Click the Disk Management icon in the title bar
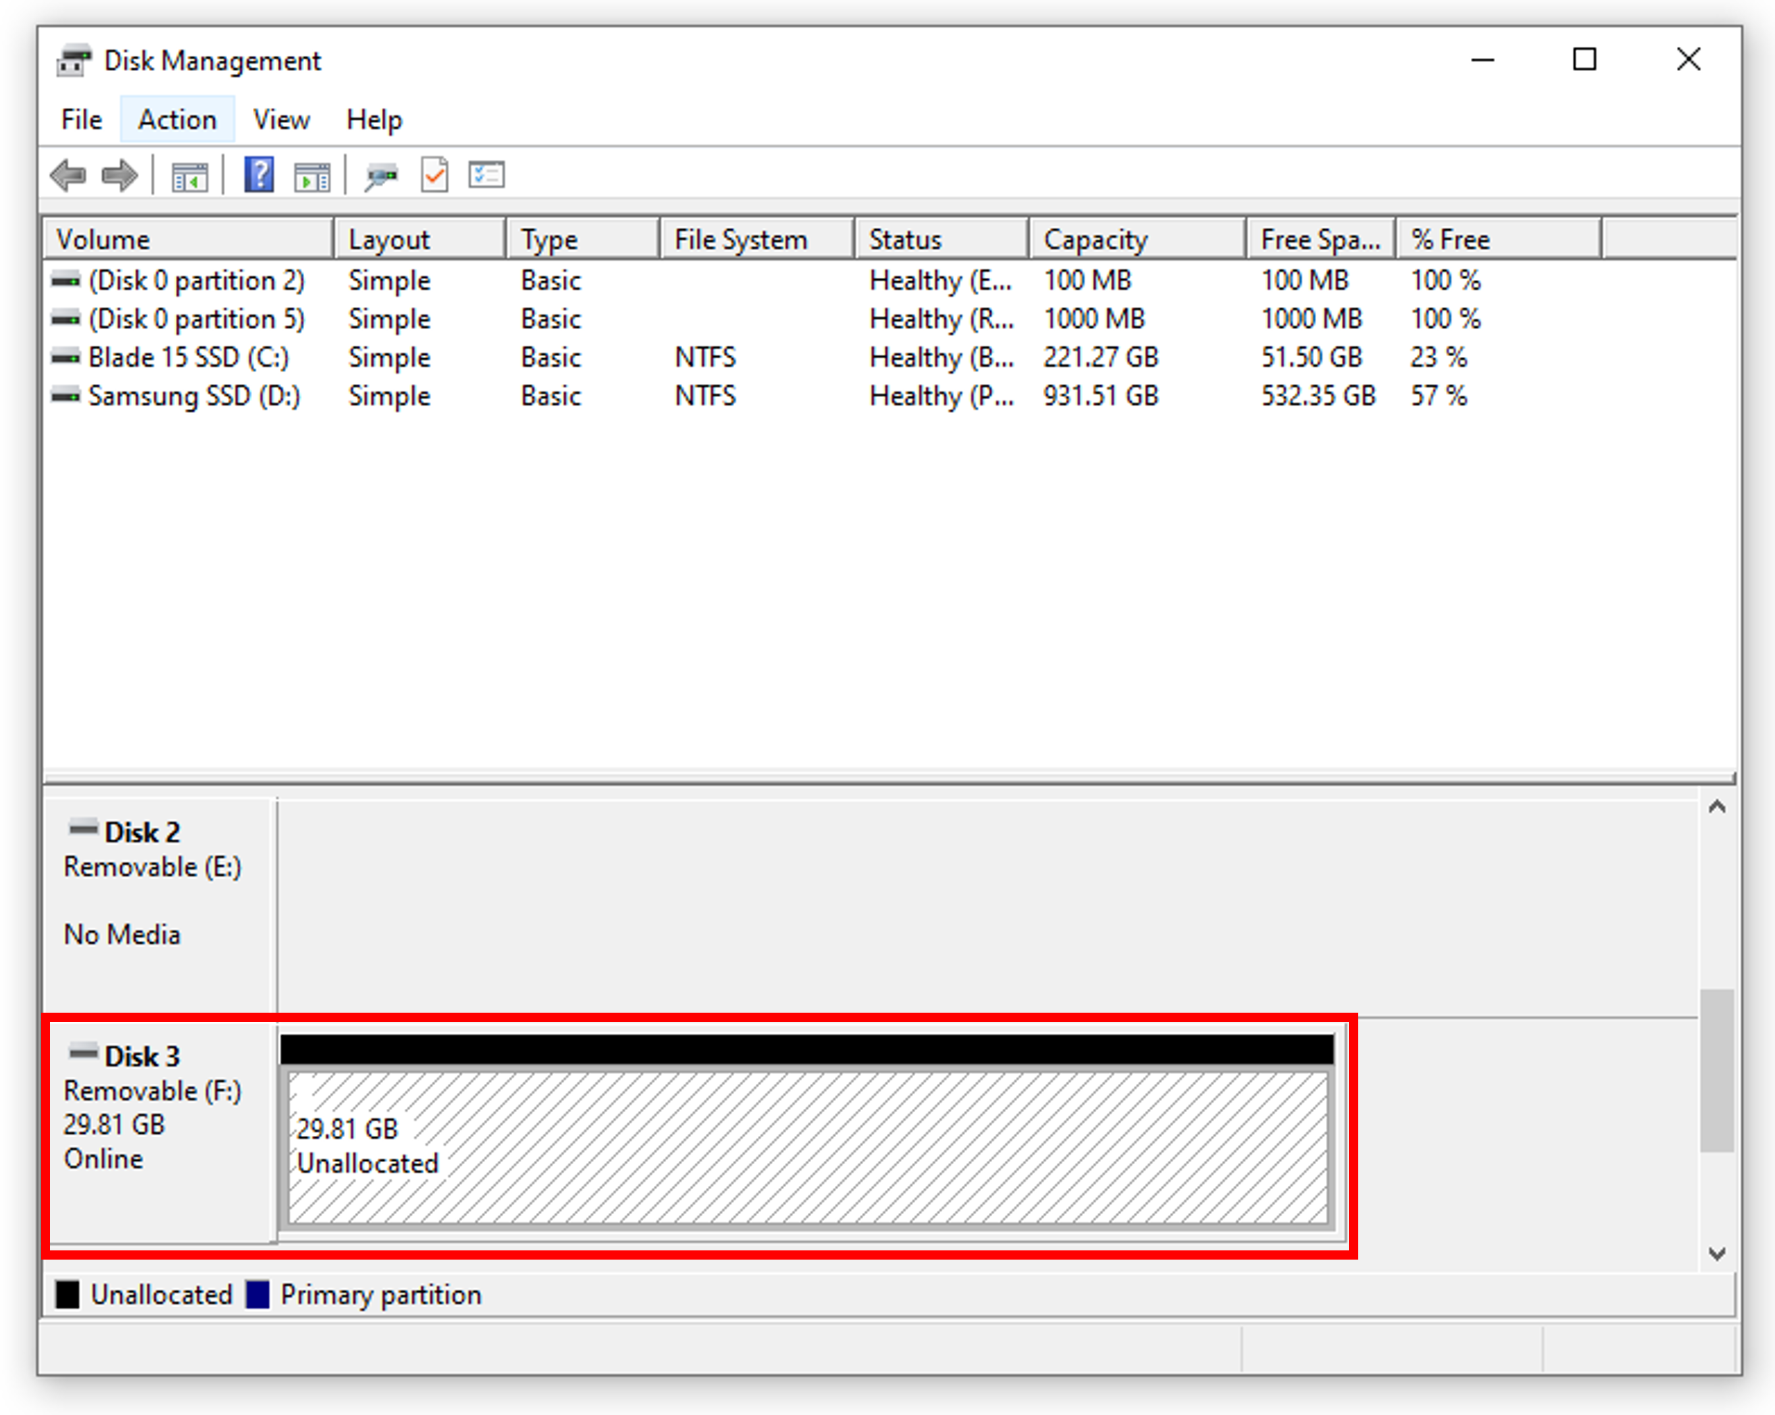Image resolution: width=1775 pixels, height=1415 pixels. click(73, 60)
